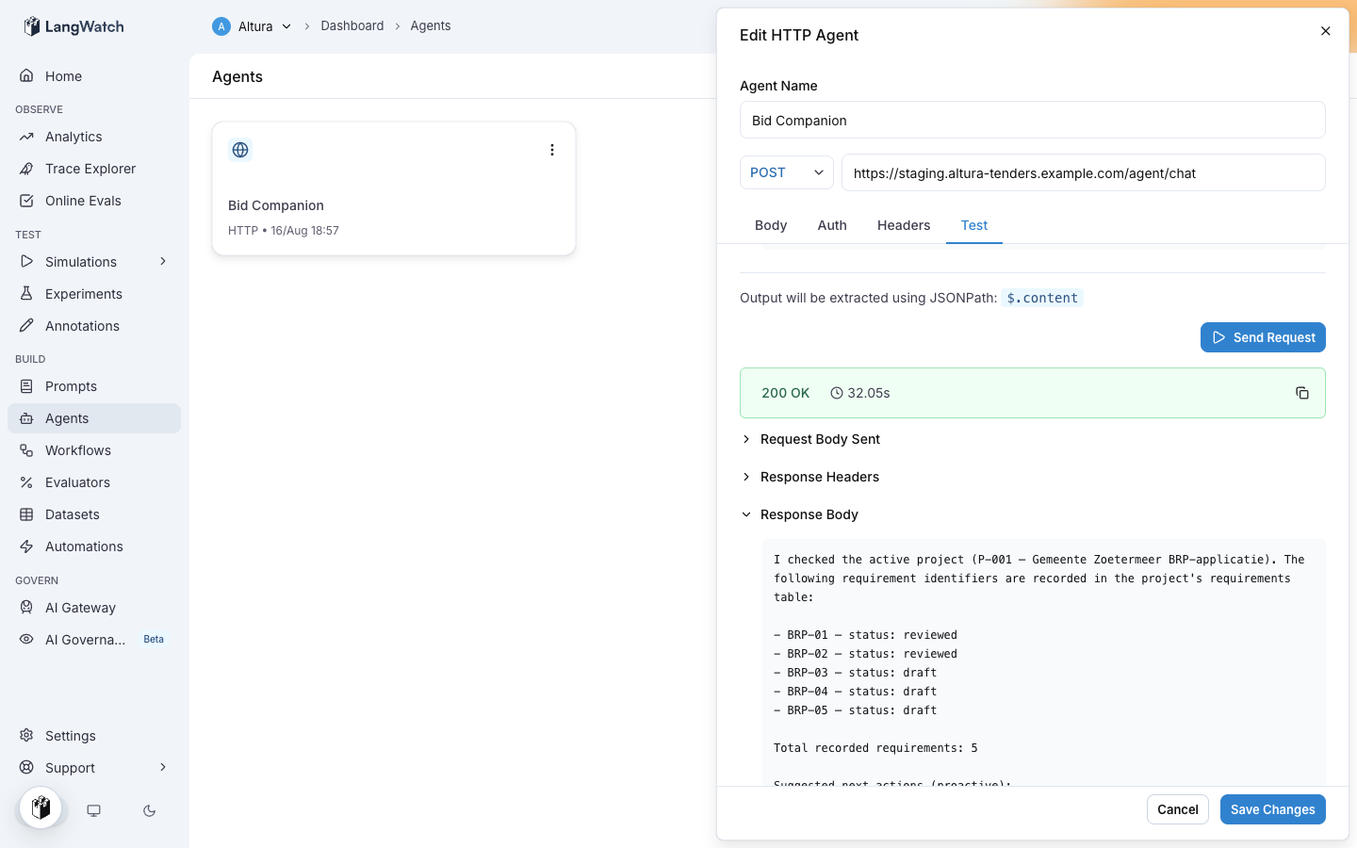Switch to the Auth tab
Viewport: 1357px width, 848px height.
pyautogui.click(x=832, y=225)
